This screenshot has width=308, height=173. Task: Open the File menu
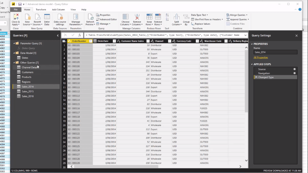click(x=16, y=9)
